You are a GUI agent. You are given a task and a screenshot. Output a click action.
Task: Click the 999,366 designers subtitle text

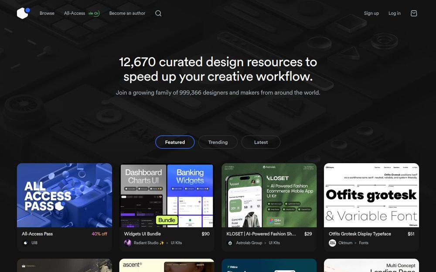(218, 93)
